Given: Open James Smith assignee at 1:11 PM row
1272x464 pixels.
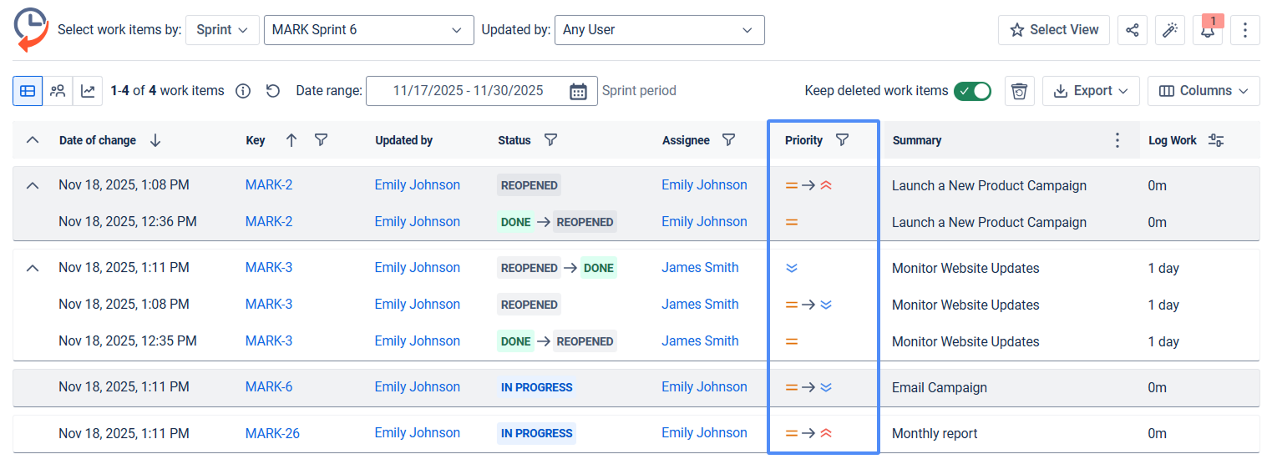Looking at the screenshot, I should (x=700, y=268).
